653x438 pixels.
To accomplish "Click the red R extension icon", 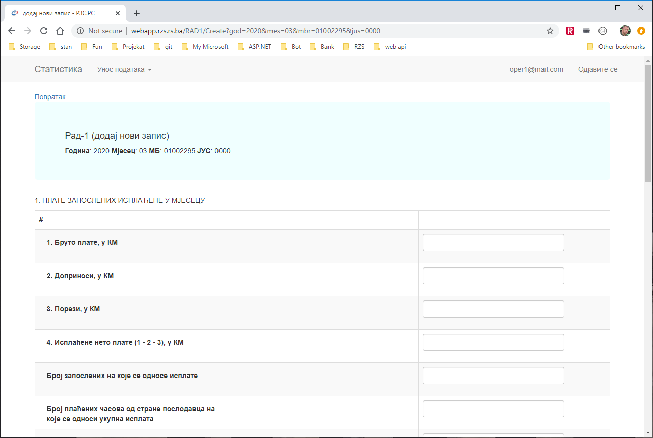I will [570, 31].
